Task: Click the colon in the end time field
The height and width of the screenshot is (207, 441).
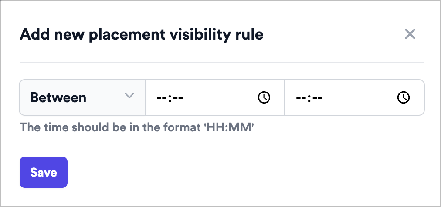Action: point(309,98)
